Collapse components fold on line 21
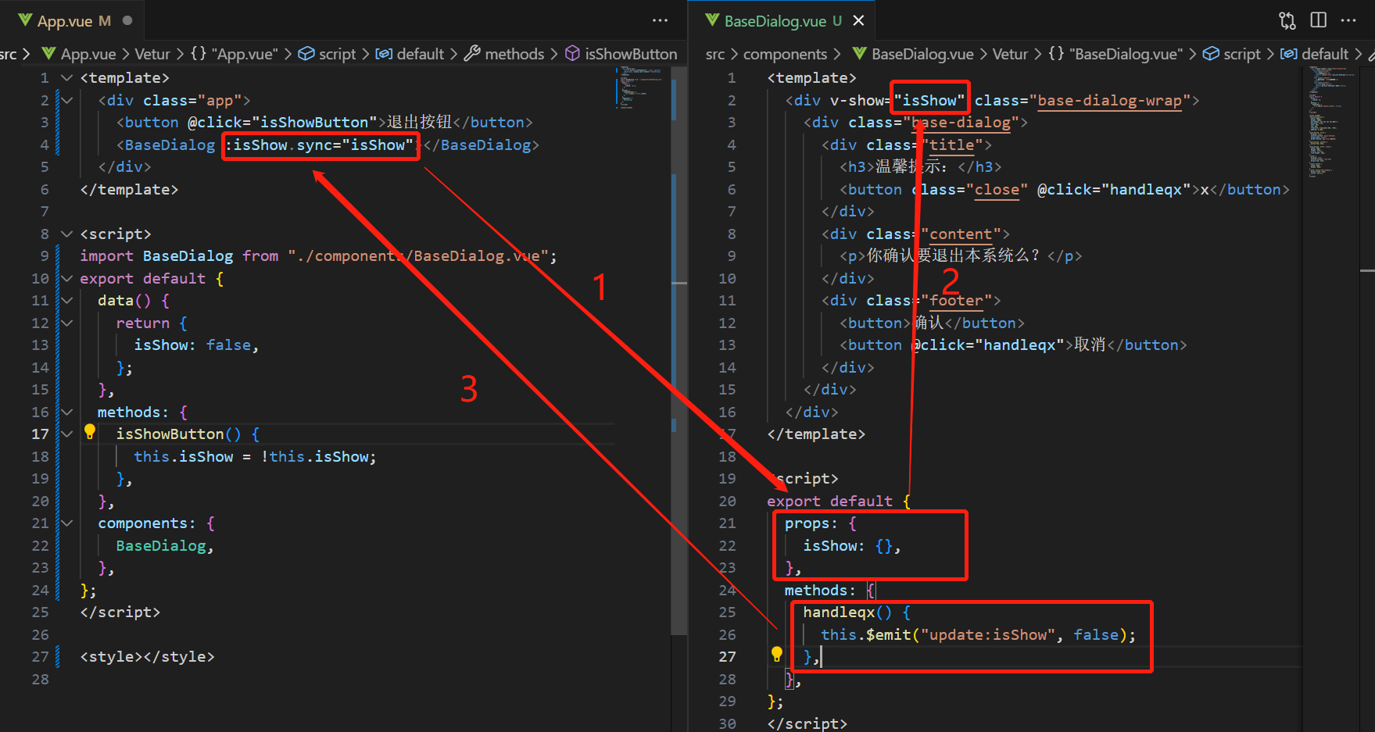 tap(67, 523)
